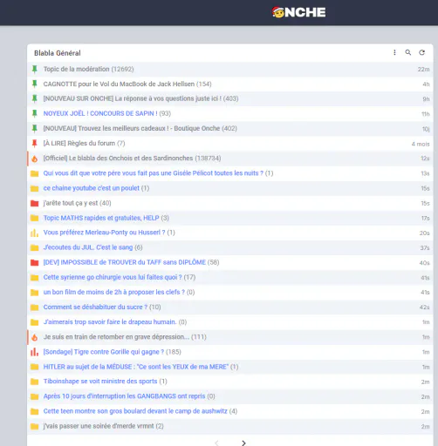Click the 12s timestamp on Onchois row
Screen dimensions: 438x446
coord(425,159)
